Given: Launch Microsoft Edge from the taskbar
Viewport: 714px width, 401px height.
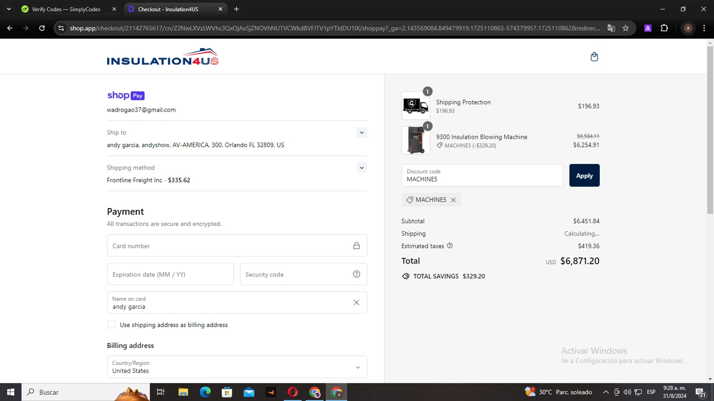Looking at the screenshot, I should (x=205, y=392).
